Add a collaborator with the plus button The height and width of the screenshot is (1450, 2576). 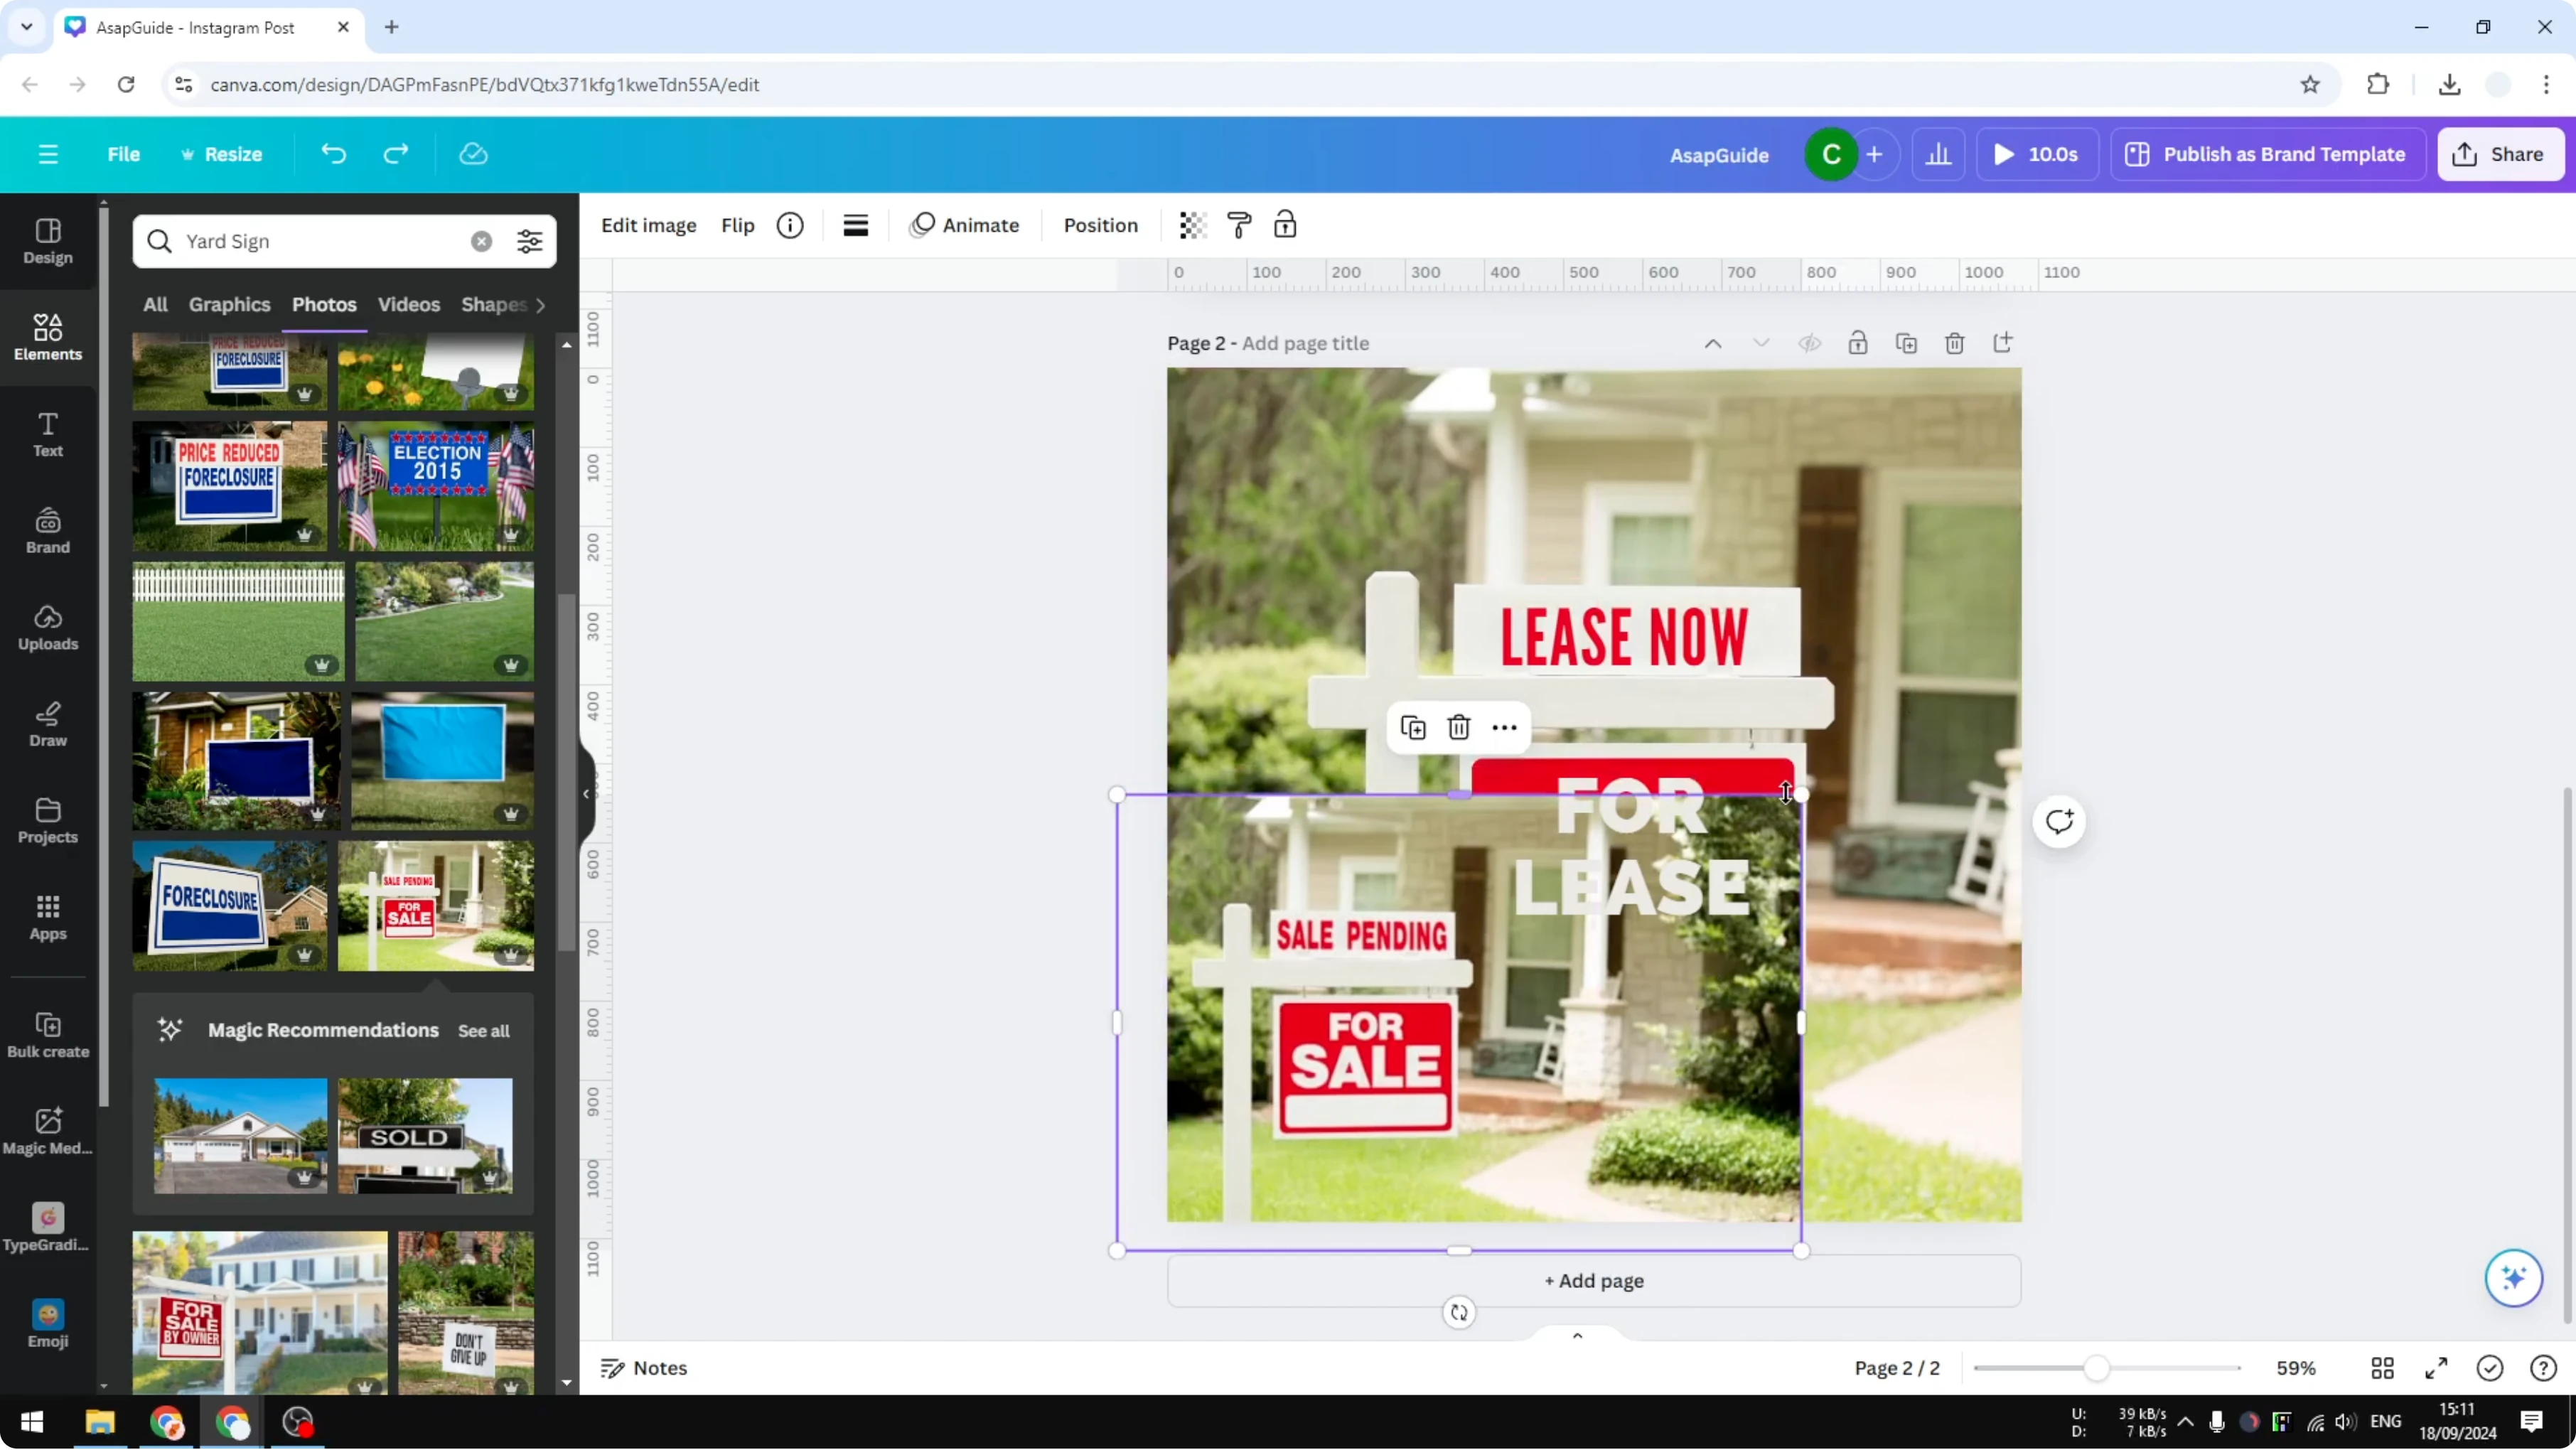1875,154
